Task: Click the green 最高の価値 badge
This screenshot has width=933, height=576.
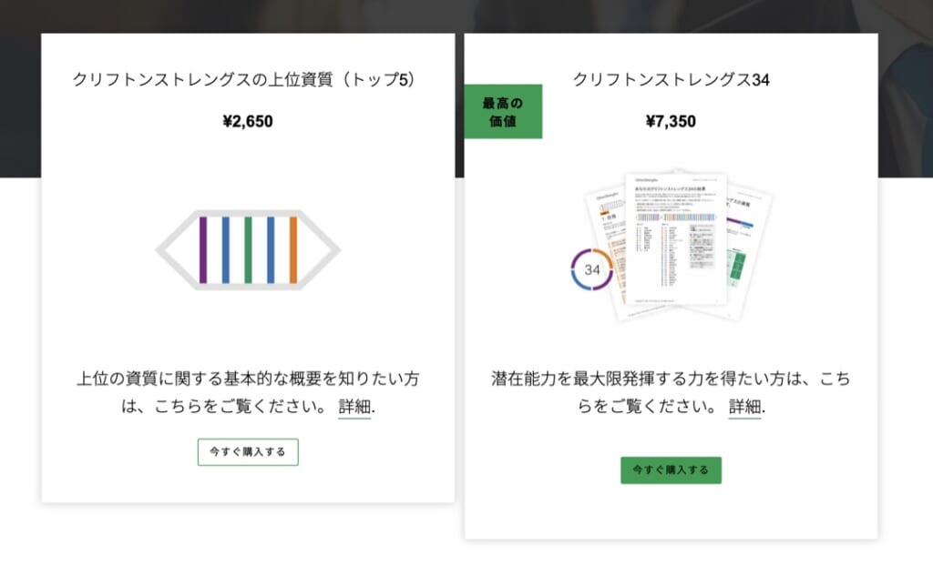Action: [x=503, y=112]
